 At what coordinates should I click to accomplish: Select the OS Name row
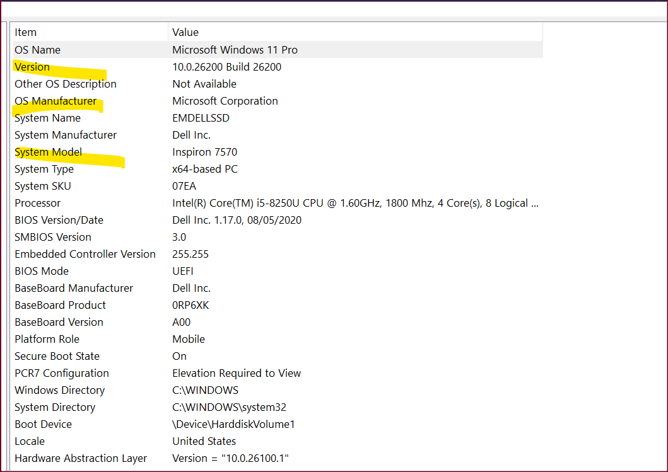[278, 50]
